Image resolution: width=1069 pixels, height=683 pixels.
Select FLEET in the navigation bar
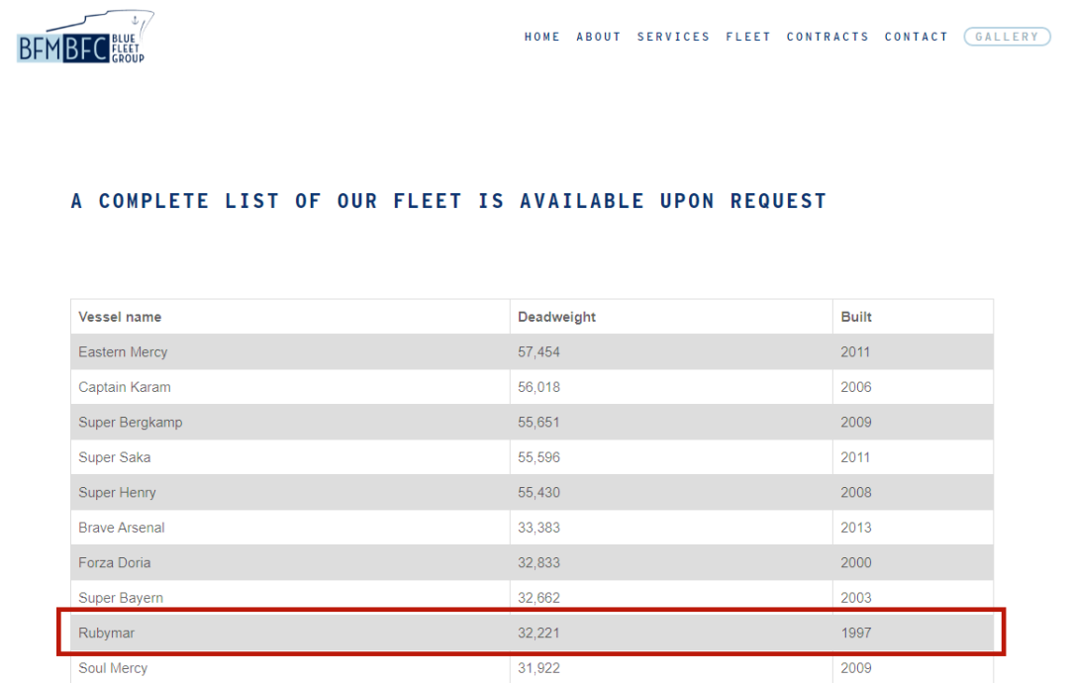tap(748, 37)
